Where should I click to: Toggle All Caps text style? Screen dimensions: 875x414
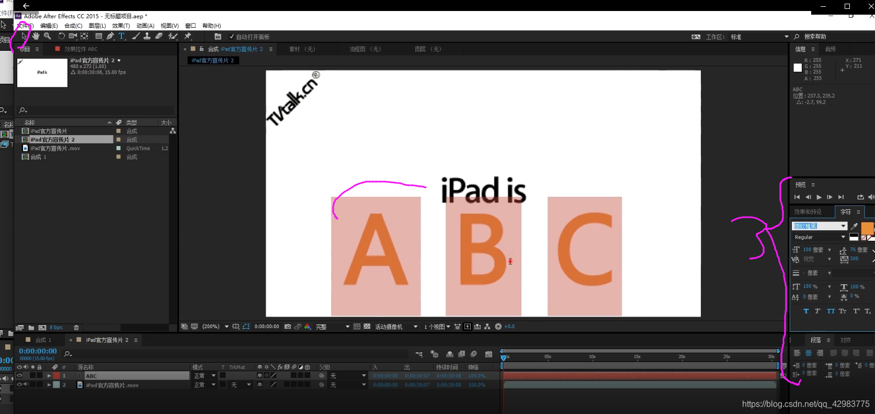[831, 311]
